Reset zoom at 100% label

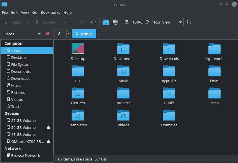[x=137, y=22]
